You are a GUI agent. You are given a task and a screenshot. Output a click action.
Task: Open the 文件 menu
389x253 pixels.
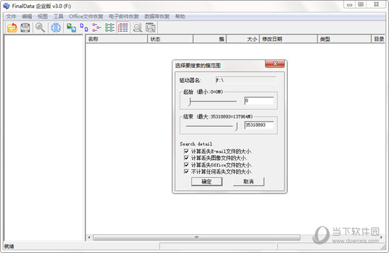pyautogui.click(x=11, y=17)
